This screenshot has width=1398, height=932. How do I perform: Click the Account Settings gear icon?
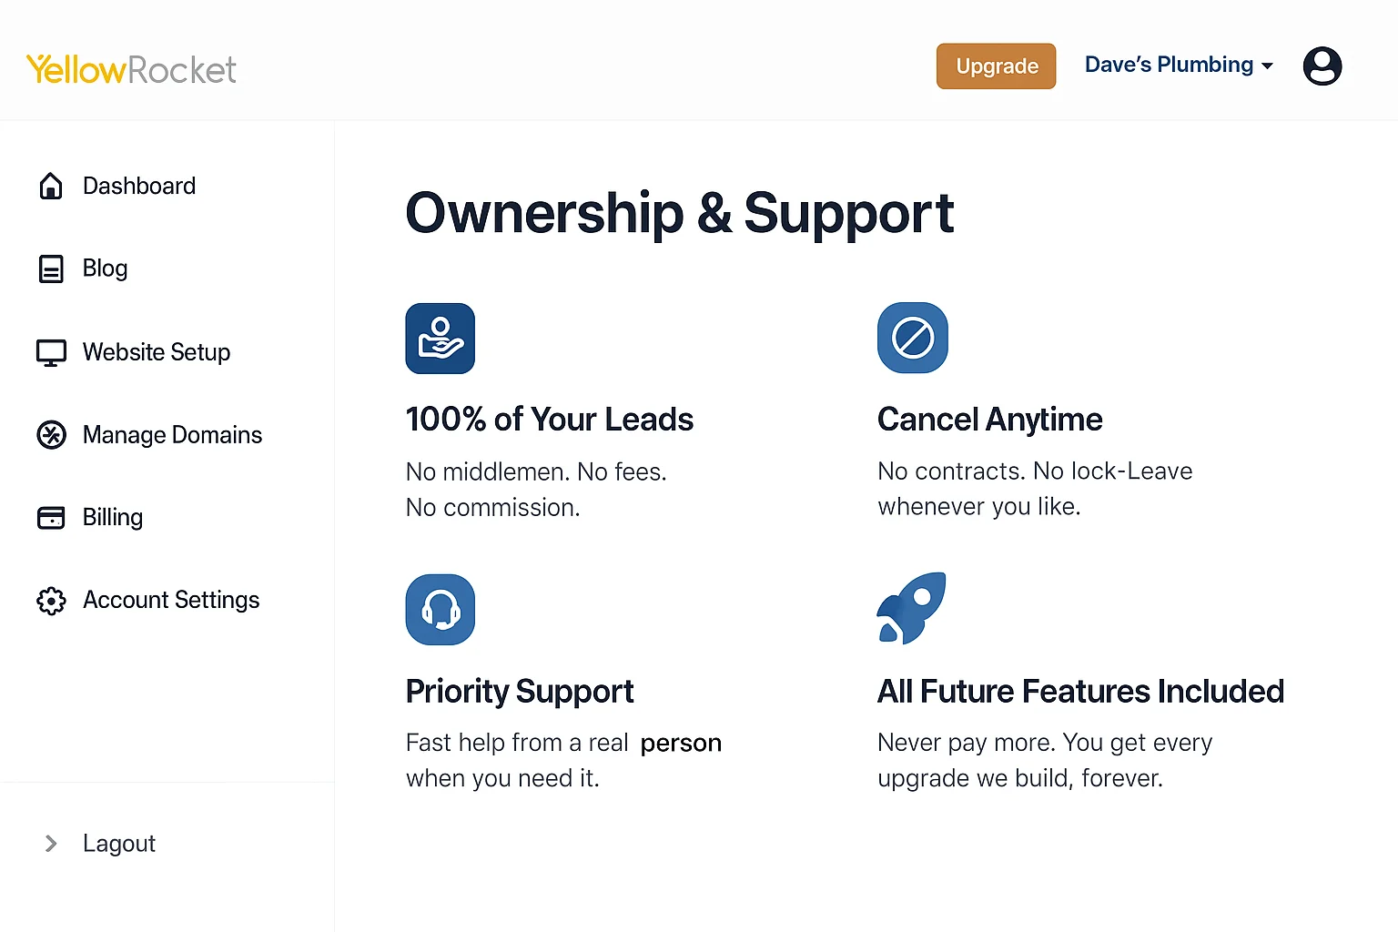51,601
